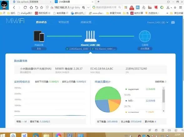Click the 2.4G:Xiaomi_1ABC network label
Screen dimensions: 184x137
tap(79, 49)
